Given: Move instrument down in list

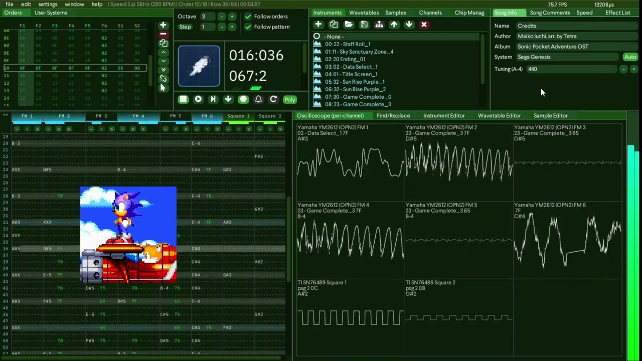Looking at the screenshot, I should click(409, 24).
